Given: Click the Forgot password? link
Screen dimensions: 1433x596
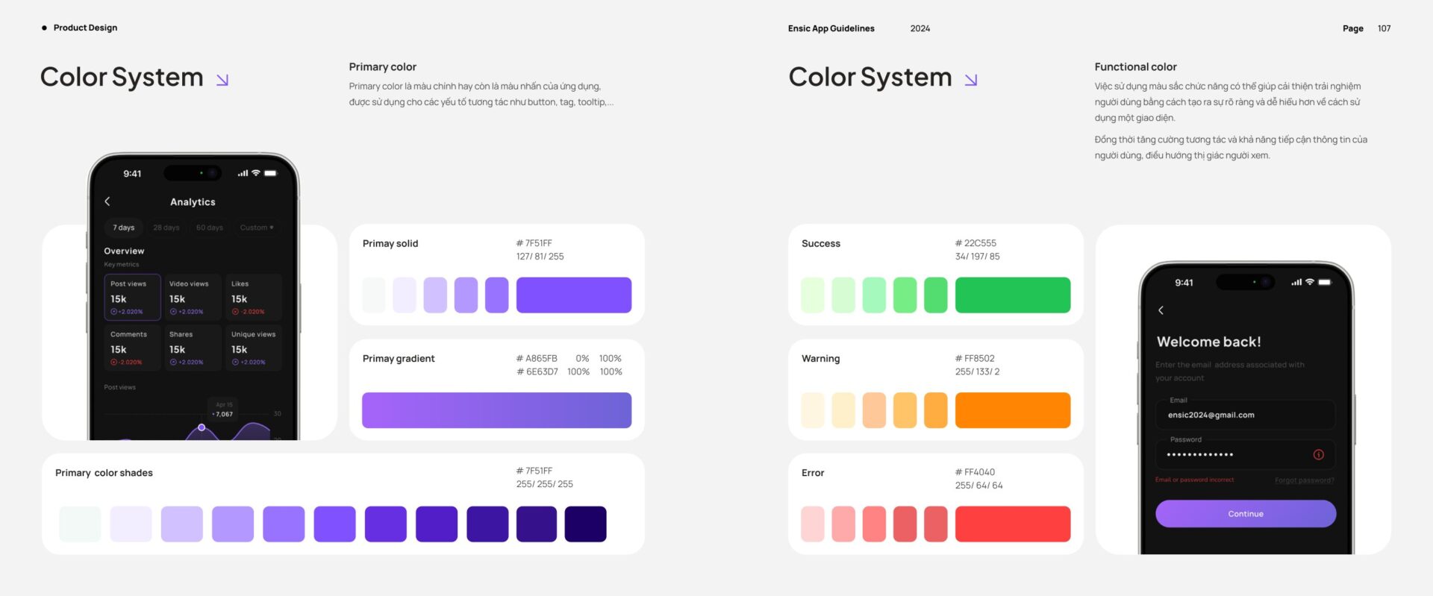Looking at the screenshot, I should pyautogui.click(x=1304, y=480).
